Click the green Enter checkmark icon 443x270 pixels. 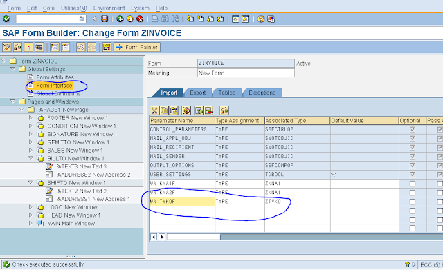[x=6, y=19]
